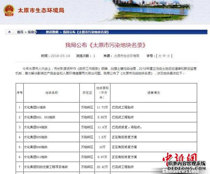This screenshot has height=174, width=210.
Task: Select the 我局公布《太原市污染地块名录》breadcrumb
Action: pos(86,32)
